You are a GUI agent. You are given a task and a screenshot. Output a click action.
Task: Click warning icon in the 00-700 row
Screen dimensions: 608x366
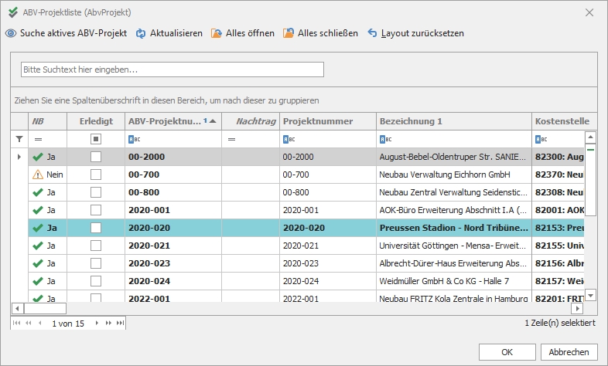point(38,175)
